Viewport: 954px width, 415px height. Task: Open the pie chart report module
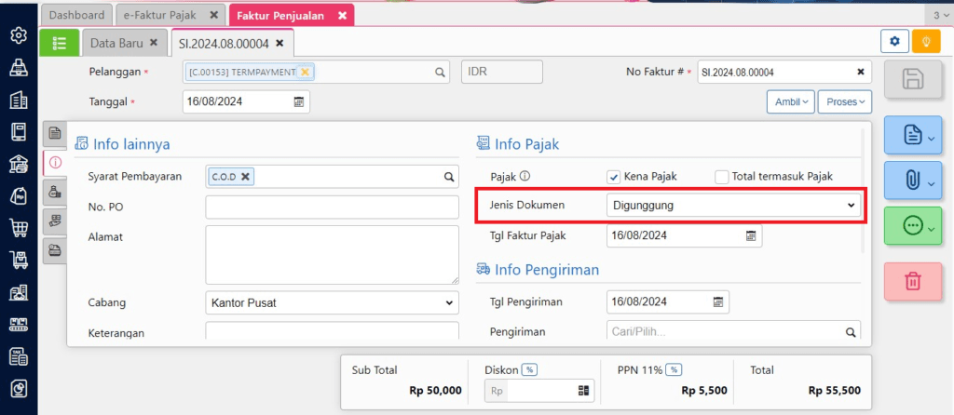(19, 389)
